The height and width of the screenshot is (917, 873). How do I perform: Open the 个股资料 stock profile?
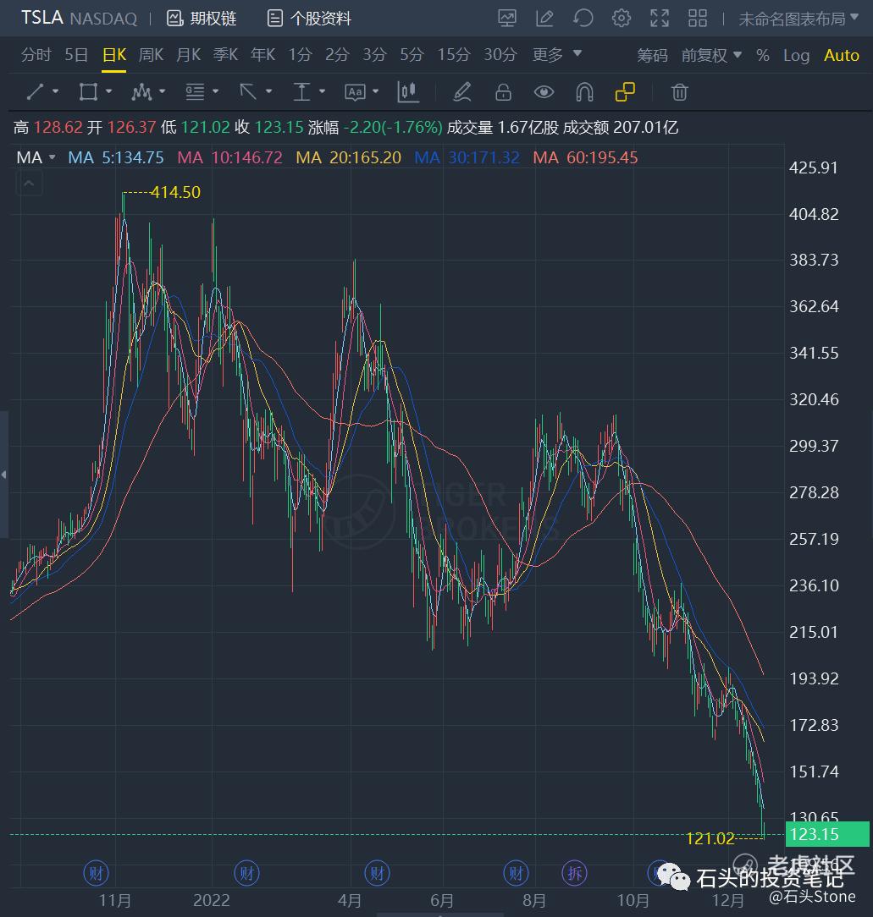(309, 19)
